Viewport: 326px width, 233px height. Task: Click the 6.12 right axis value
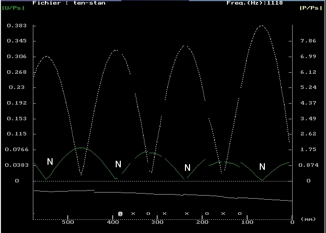coord(308,72)
